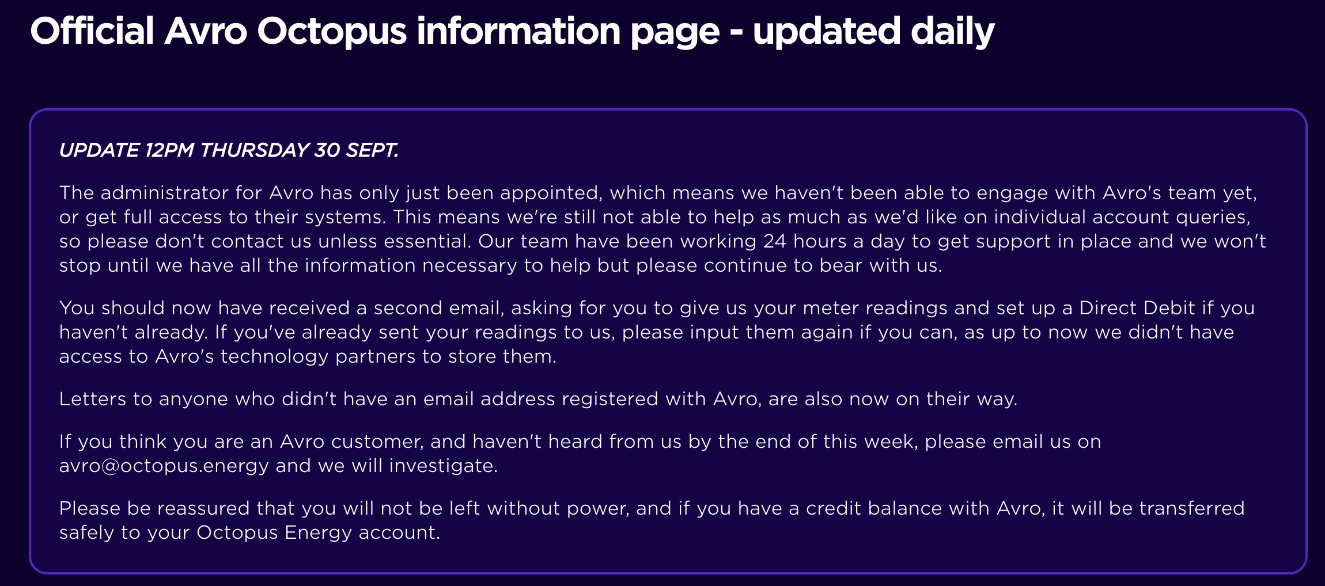The width and height of the screenshot is (1325, 586).
Task: Click the avro@octopus.energy email address
Action: [x=164, y=466]
